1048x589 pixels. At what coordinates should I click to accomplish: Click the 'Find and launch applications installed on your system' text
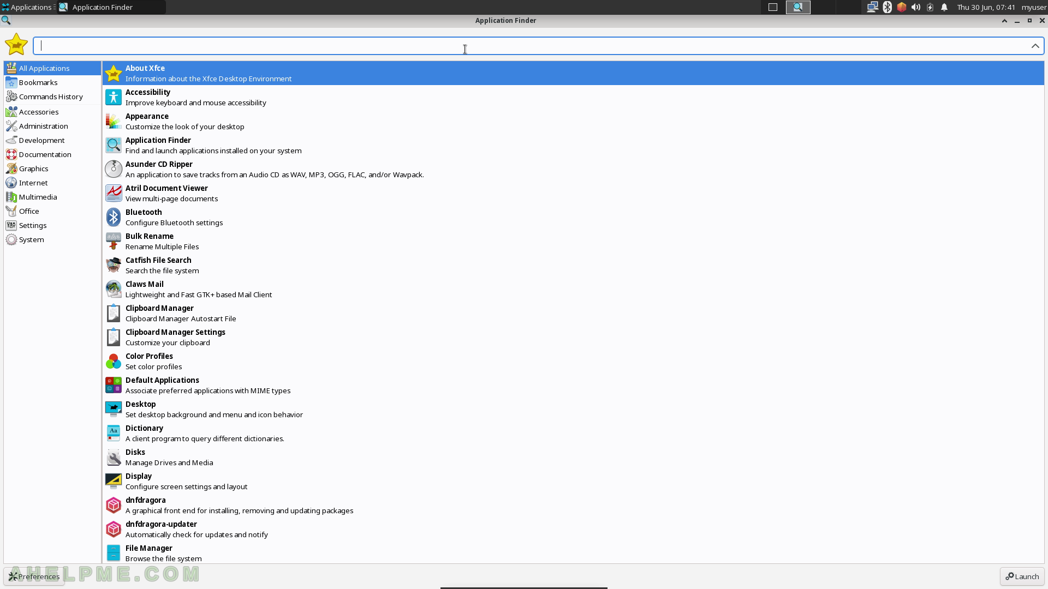pyautogui.click(x=213, y=151)
